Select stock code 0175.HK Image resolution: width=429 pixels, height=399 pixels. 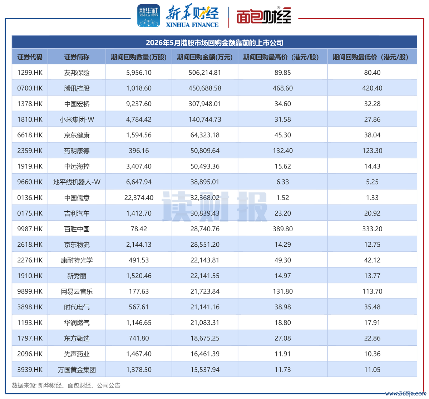[x=30, y=213]
